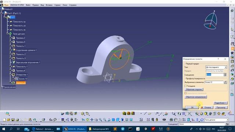
Task: Expand the Полость.1 tree node
Action: click(11, 46)
